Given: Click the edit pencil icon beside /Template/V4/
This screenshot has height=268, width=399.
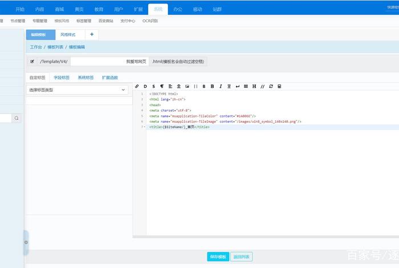Looking at the screenshot, I should click(32, 62).
